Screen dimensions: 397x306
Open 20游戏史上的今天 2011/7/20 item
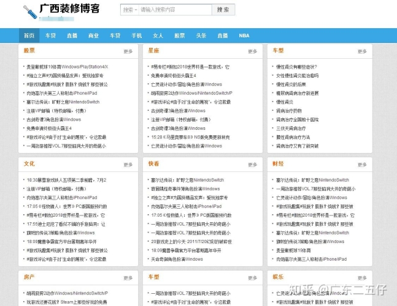tap(191, 242)
